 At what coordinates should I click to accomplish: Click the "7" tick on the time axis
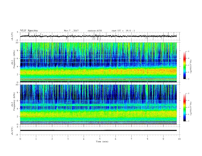[x=132, y=139]
